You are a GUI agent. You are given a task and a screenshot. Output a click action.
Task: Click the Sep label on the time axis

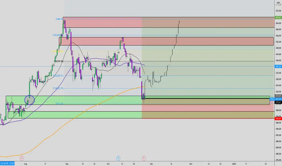click(x=67, y=164)
